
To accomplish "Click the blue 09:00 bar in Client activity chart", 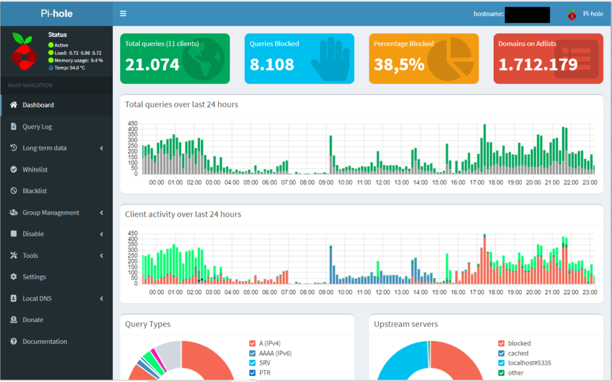I will [x=331, y=265].
